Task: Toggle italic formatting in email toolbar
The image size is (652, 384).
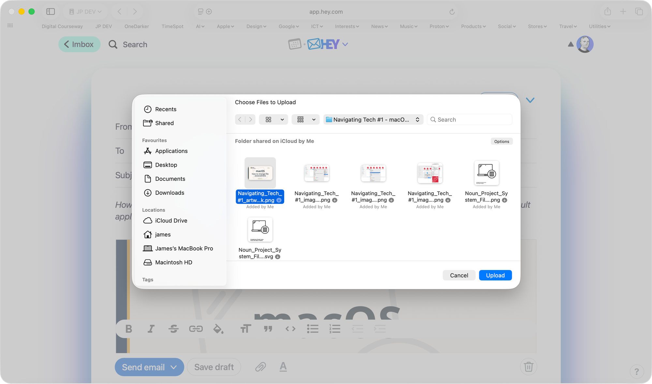Action: click(x=151, y=329)
